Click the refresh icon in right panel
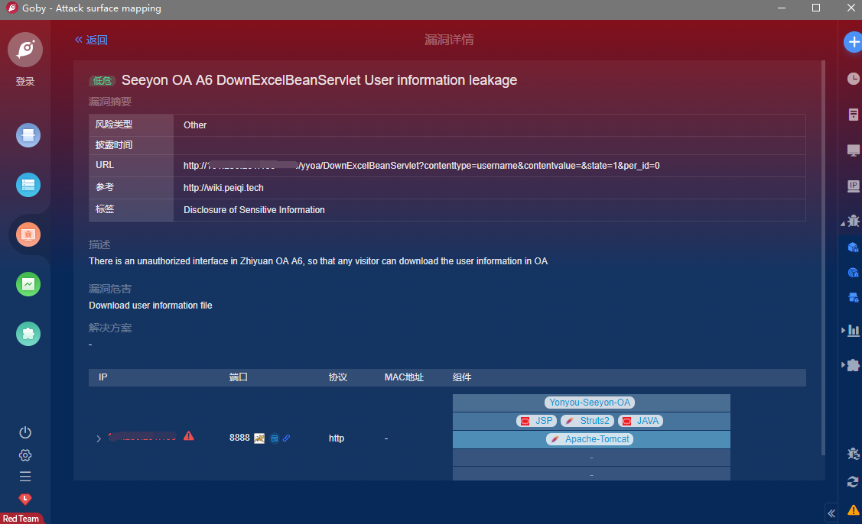The width and height of the screenshot is (862, 524). (x=853, y=481)
